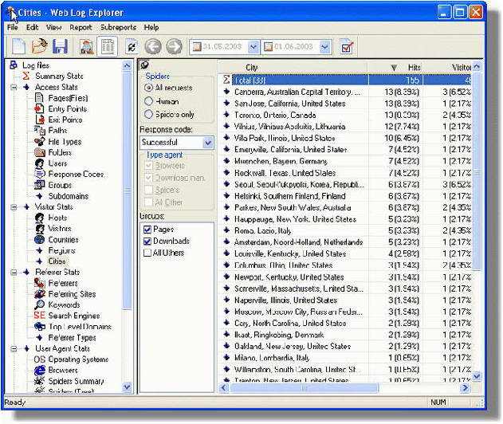Select the Spiders only radio option
503x424 pixels.
[148, 114]
